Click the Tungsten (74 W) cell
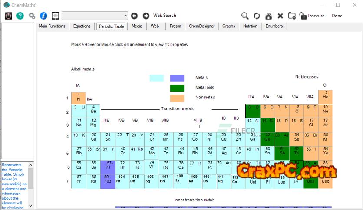This screenshot has height=210, width=363. tap(152, 167)
